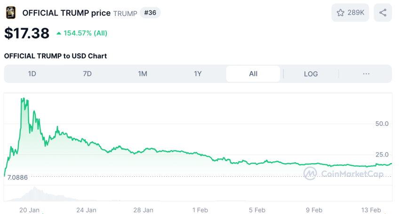The width and height of the screenshot is (400, 214).
Task: Click the 9 Feb date axis label
Action: (x=314, y=210)
